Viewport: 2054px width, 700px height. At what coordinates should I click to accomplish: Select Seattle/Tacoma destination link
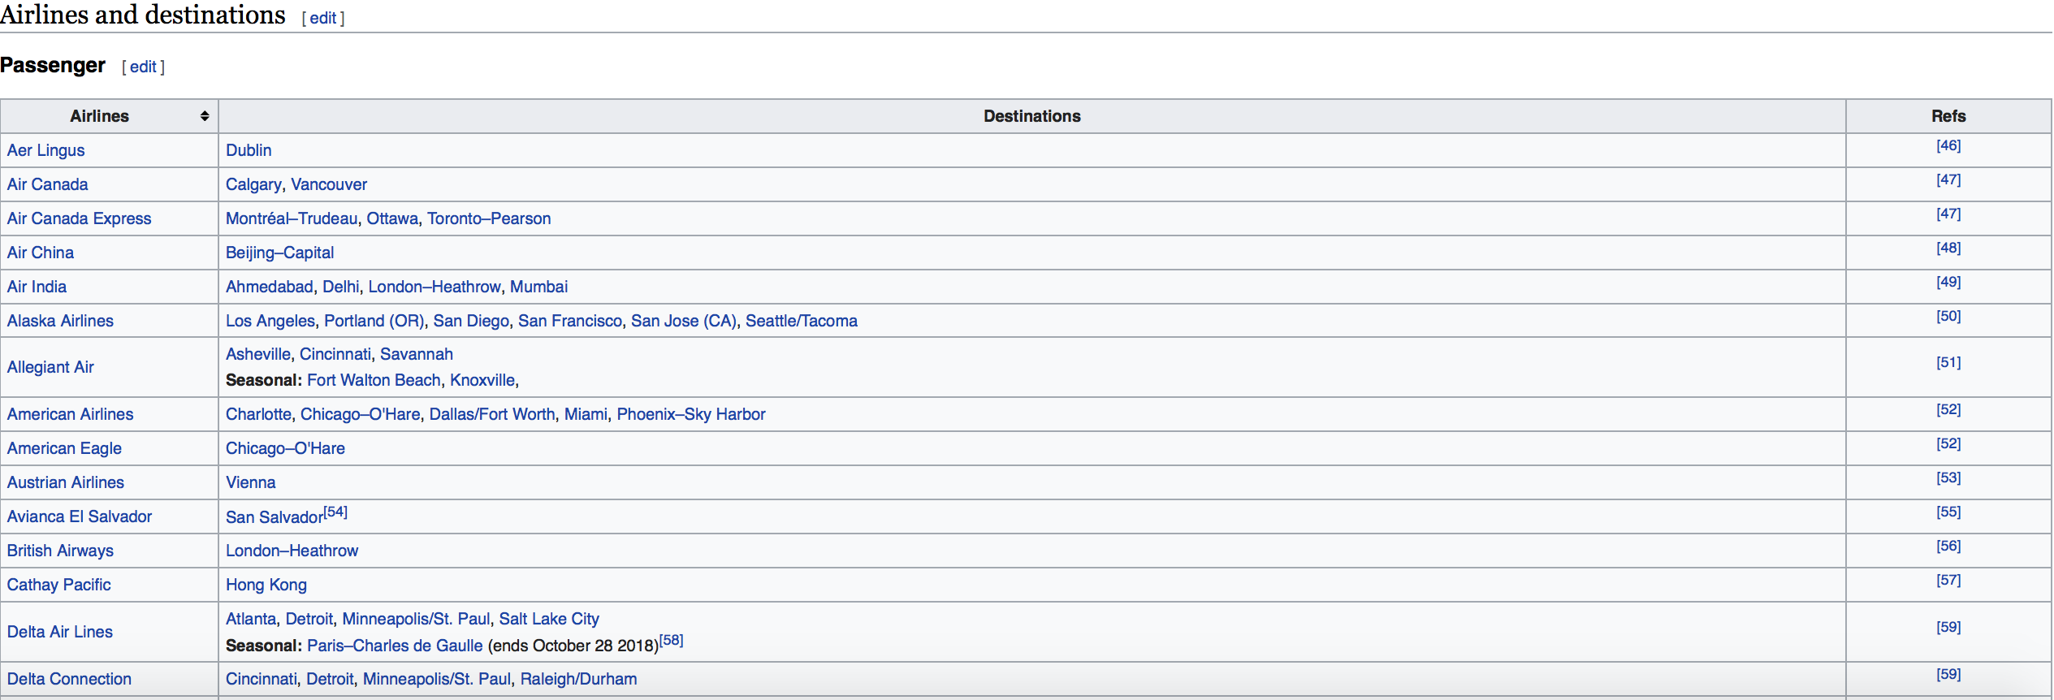click(x=802, y=321)
